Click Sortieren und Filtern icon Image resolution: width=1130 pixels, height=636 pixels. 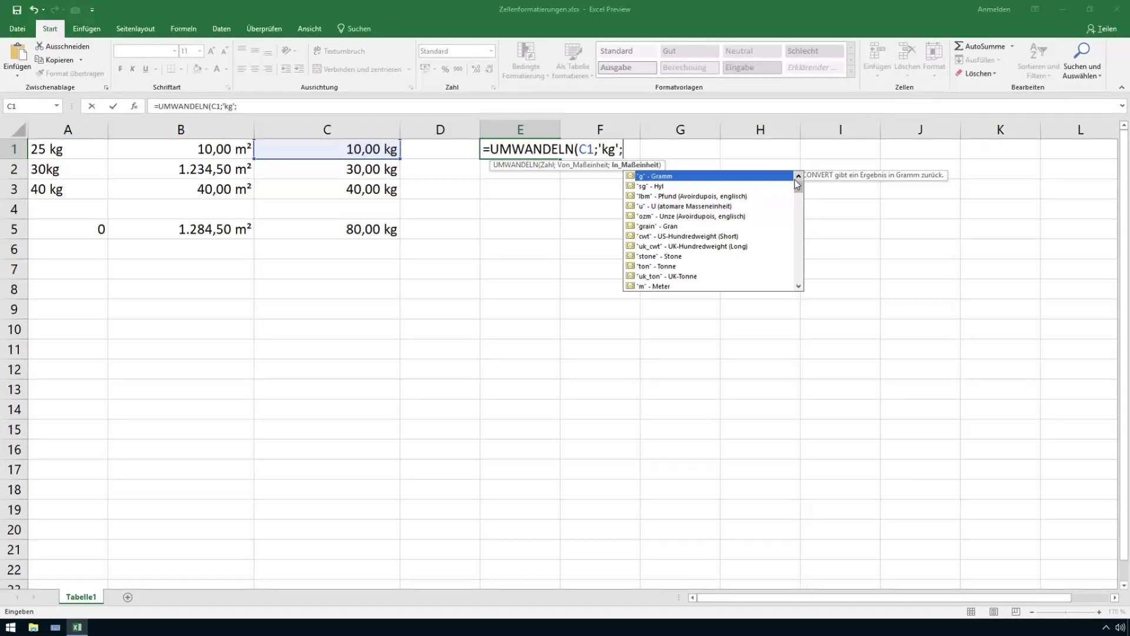coord(1038,51)
